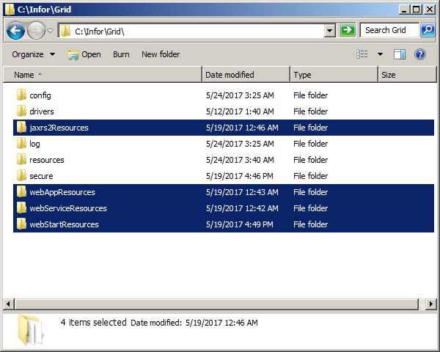Click the Open toolbar button
Screen dimensions: 440x352
84,54
